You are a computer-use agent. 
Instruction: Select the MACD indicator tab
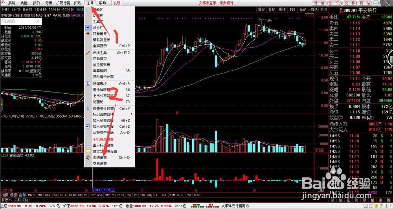pyautogui.click(x=31, y=195)
